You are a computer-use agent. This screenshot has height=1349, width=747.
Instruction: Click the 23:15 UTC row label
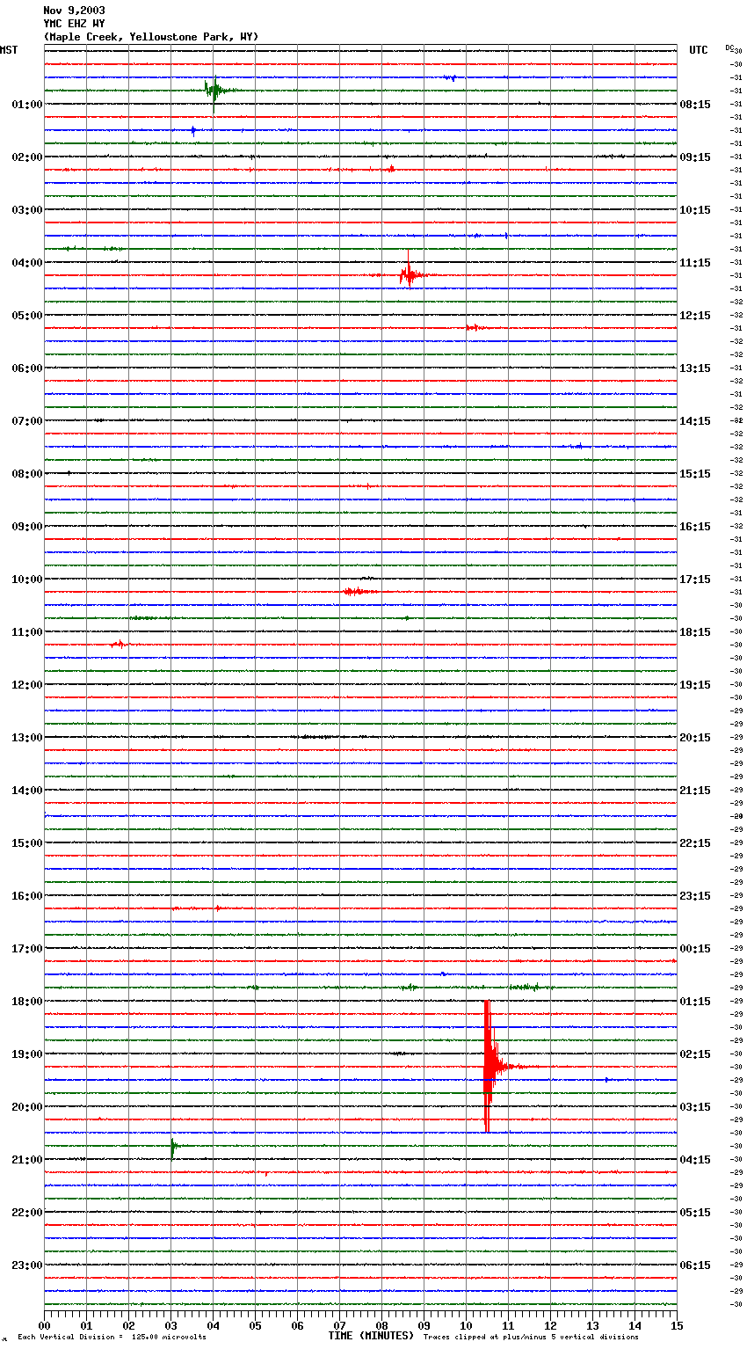point(695,896)
